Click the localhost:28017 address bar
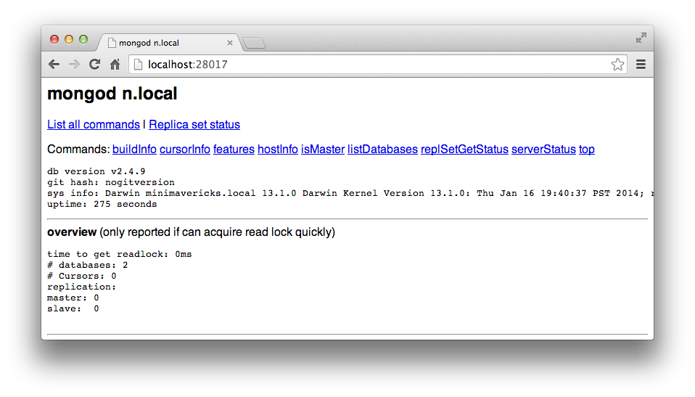This screenshot has height=397, width=695. tap(363, 65)
